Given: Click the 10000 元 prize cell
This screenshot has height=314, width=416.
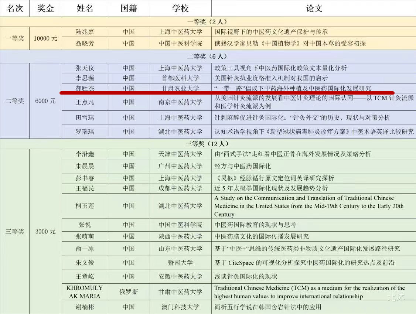Looking at the screenshot, I should 45,38.
